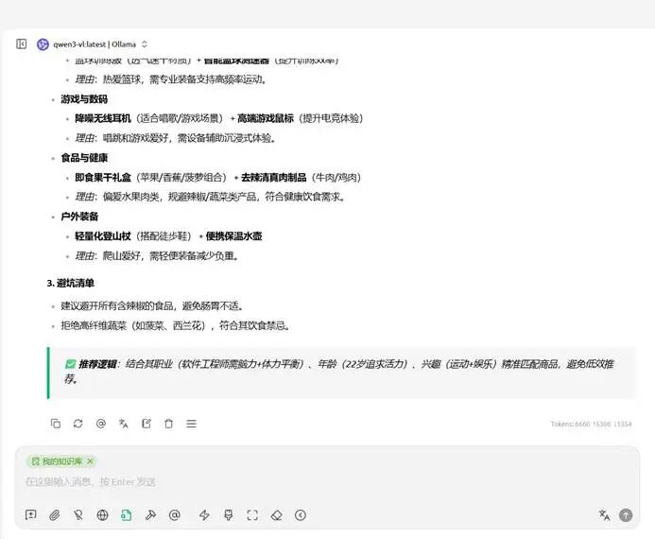This screenshot has width=655, height=539.
Task: Click the qwen3-vl model logo icon
Action: tap(43, 44)
